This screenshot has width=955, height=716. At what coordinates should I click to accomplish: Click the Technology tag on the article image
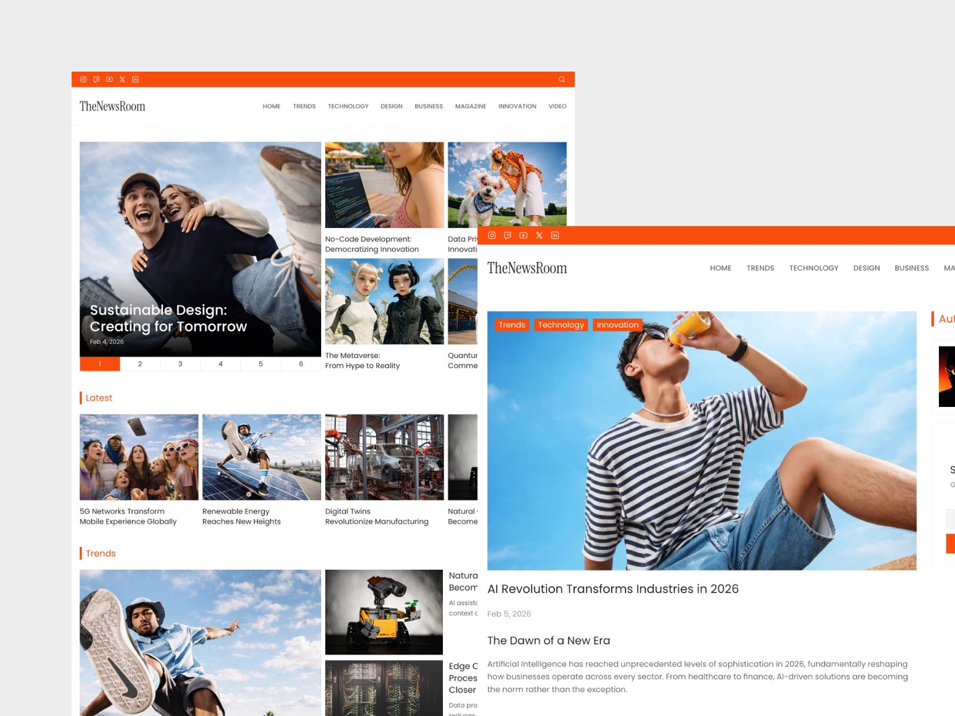coord(560,325)
